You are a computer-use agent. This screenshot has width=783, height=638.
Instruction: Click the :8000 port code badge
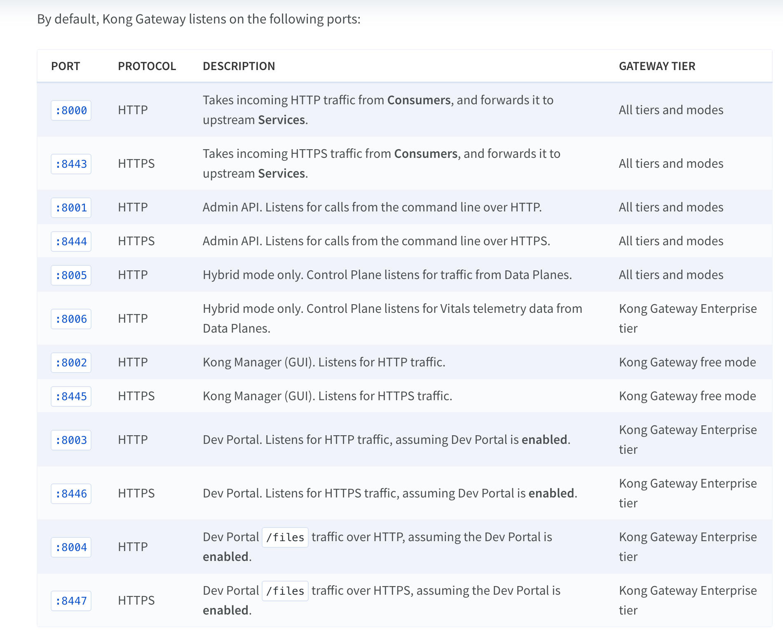pyautogui.click(x=71, y=110)
